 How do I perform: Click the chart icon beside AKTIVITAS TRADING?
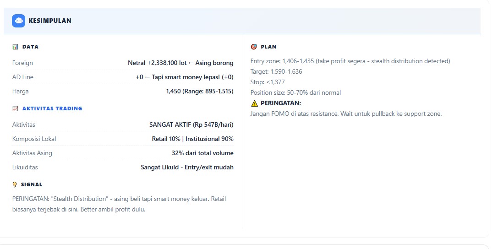15,108
